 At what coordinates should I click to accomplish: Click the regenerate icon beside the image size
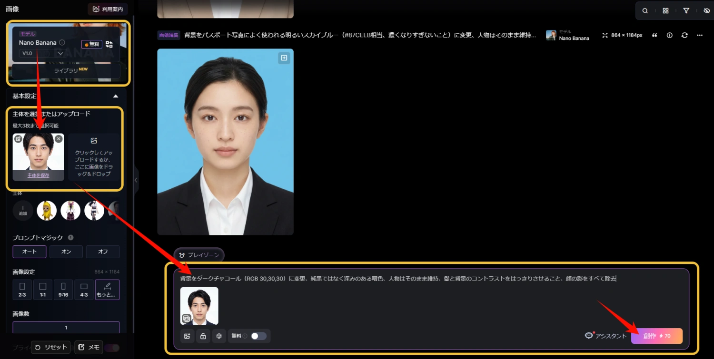(x=684, y=35)
